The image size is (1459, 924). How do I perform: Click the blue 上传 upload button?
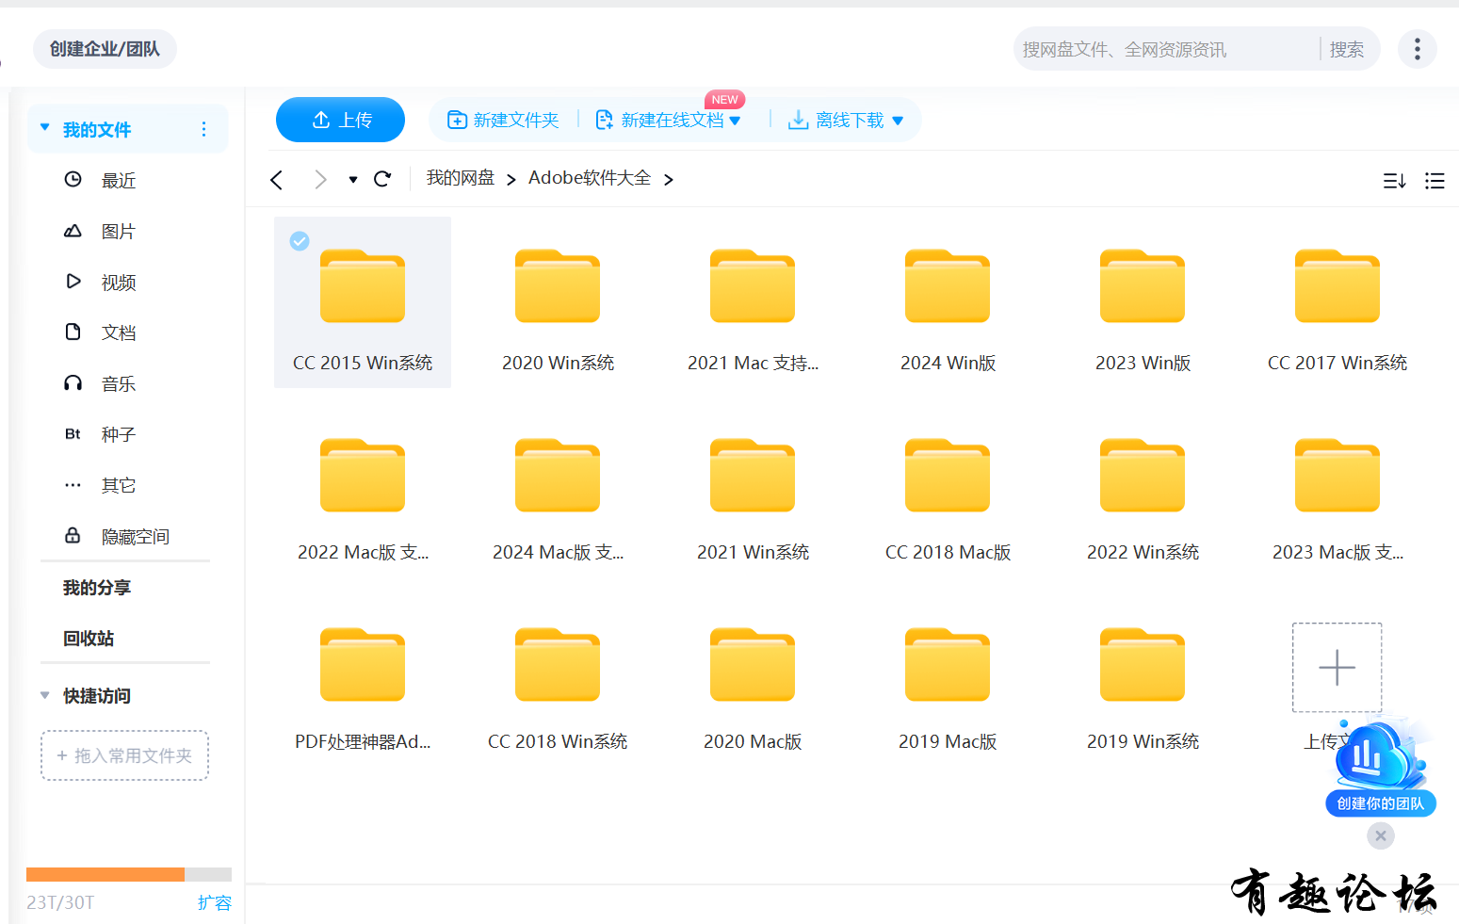(x=340, y=120)
